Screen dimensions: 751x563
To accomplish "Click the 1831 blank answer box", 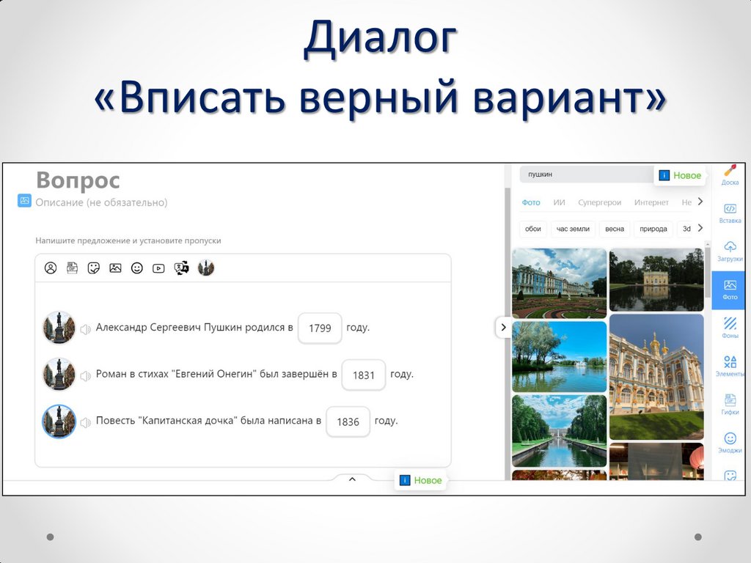I will [x=364, y=375].
